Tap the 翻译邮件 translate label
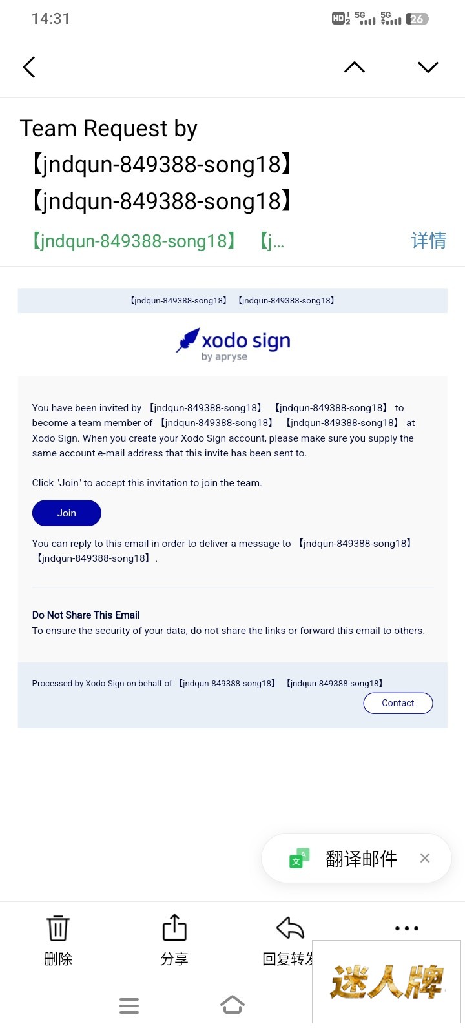 tap(362, 859)
